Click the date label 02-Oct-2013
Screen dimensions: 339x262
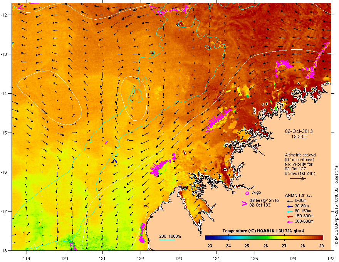[299, 131]
